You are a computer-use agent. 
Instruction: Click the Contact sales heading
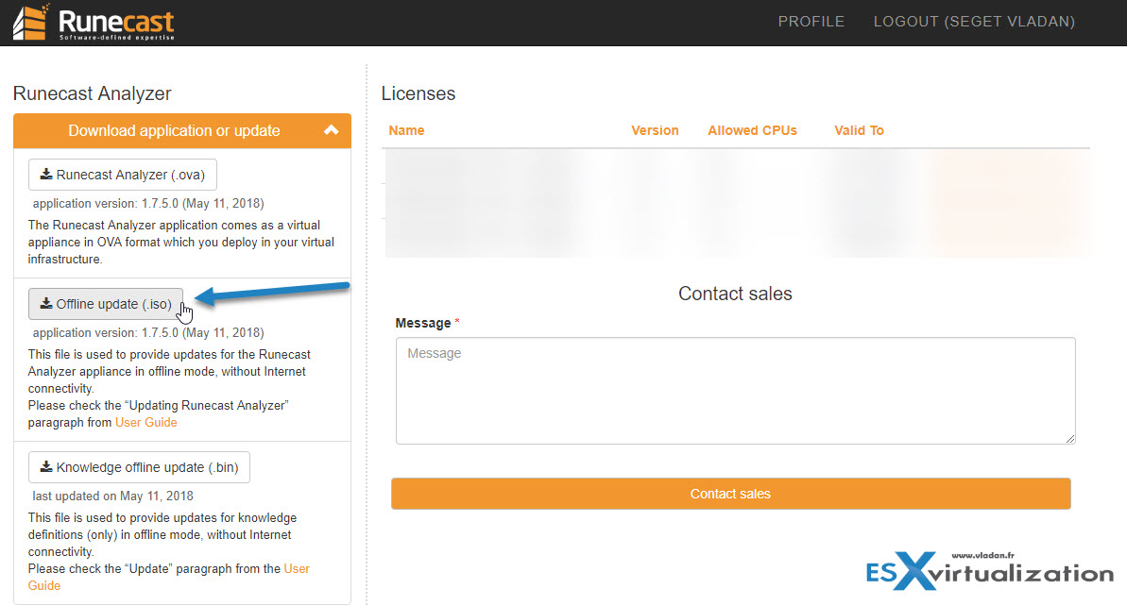coord(735,293)
